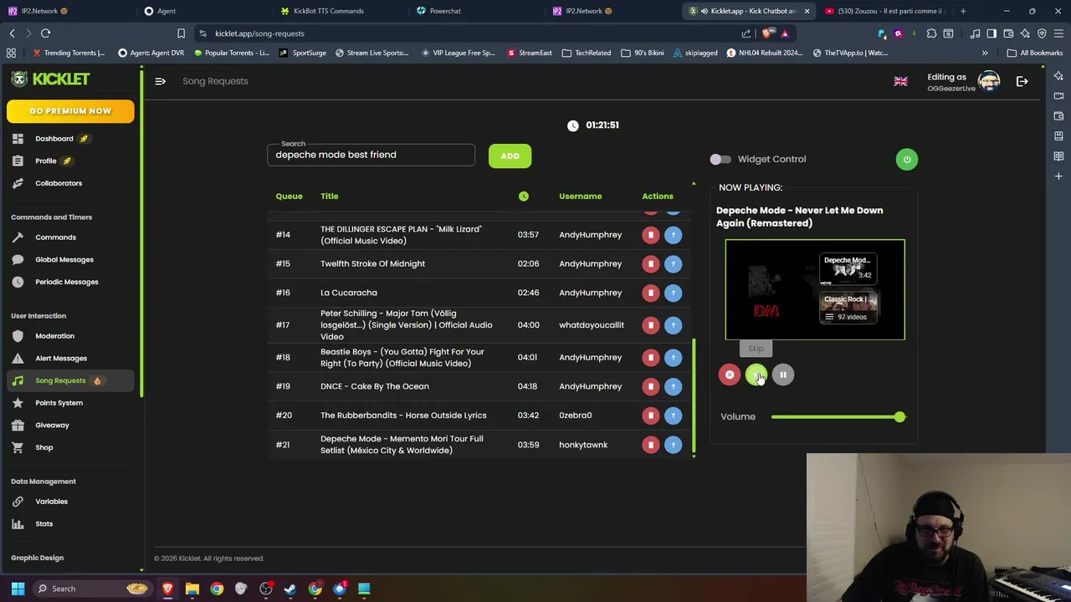This screenshot has width=1071, height=602.
Task: Move DNCE Cake By The Ocean up
Action: click(x=673, y=386)
